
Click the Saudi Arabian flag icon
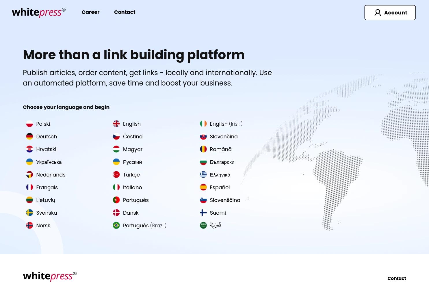coord(203,225)
